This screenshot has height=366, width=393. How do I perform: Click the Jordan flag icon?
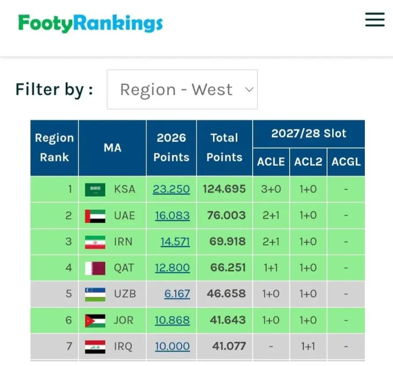tap(95, 320)
